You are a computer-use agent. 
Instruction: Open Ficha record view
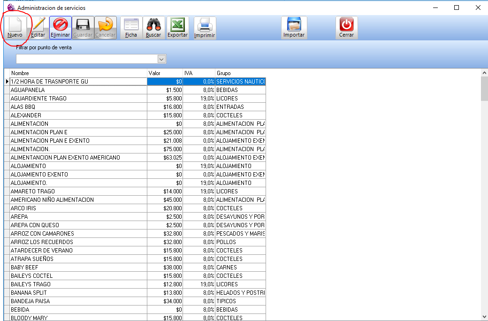[x=131, y=28]
